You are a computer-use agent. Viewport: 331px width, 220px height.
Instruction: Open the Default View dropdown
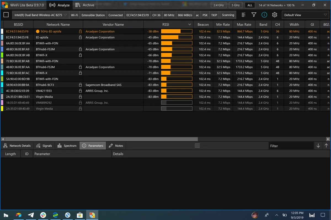click(306, 15)
